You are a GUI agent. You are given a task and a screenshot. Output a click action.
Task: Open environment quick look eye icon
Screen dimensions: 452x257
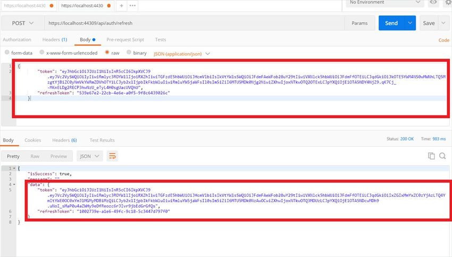433,2
